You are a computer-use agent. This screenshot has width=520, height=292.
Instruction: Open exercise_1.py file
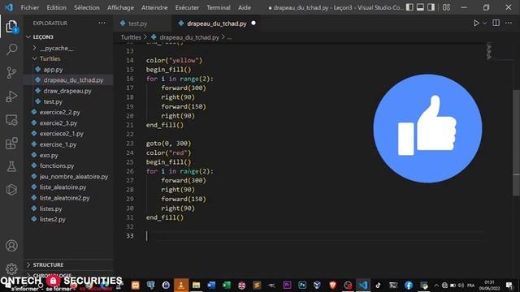tap(68, 144)
